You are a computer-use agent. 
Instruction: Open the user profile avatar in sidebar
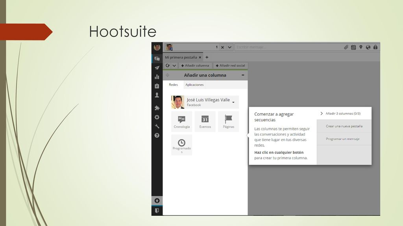(157, 47)
